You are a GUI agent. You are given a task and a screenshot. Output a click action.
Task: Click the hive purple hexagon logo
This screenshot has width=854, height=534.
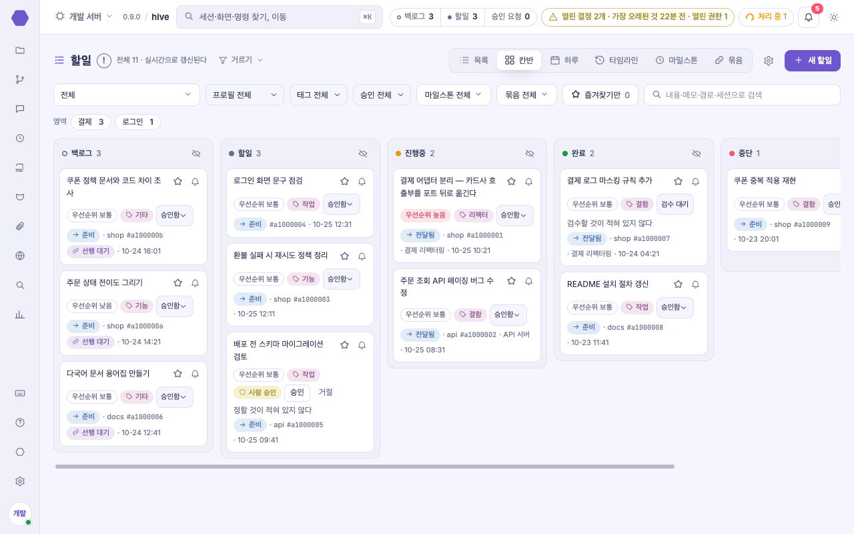click(20, 18)
